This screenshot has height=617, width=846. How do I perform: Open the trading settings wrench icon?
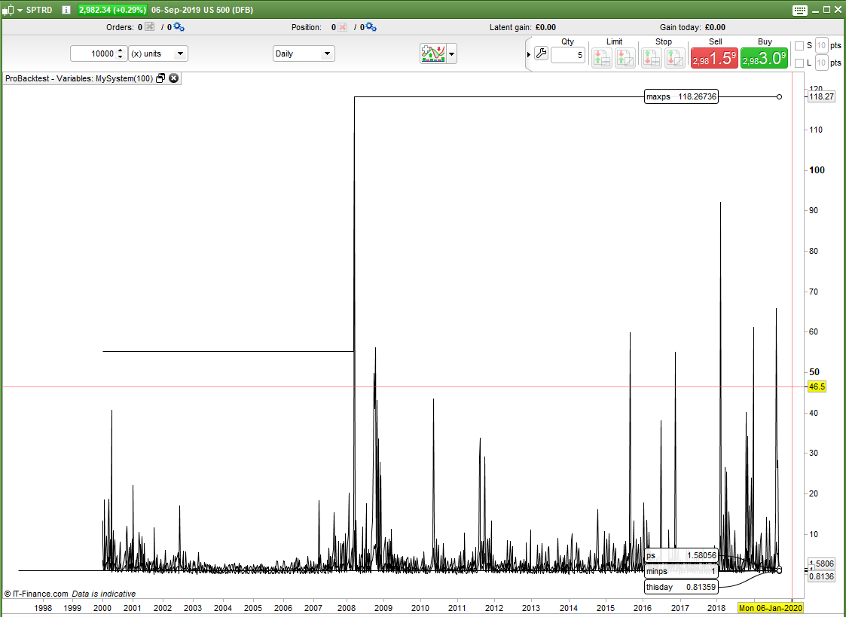541,54
